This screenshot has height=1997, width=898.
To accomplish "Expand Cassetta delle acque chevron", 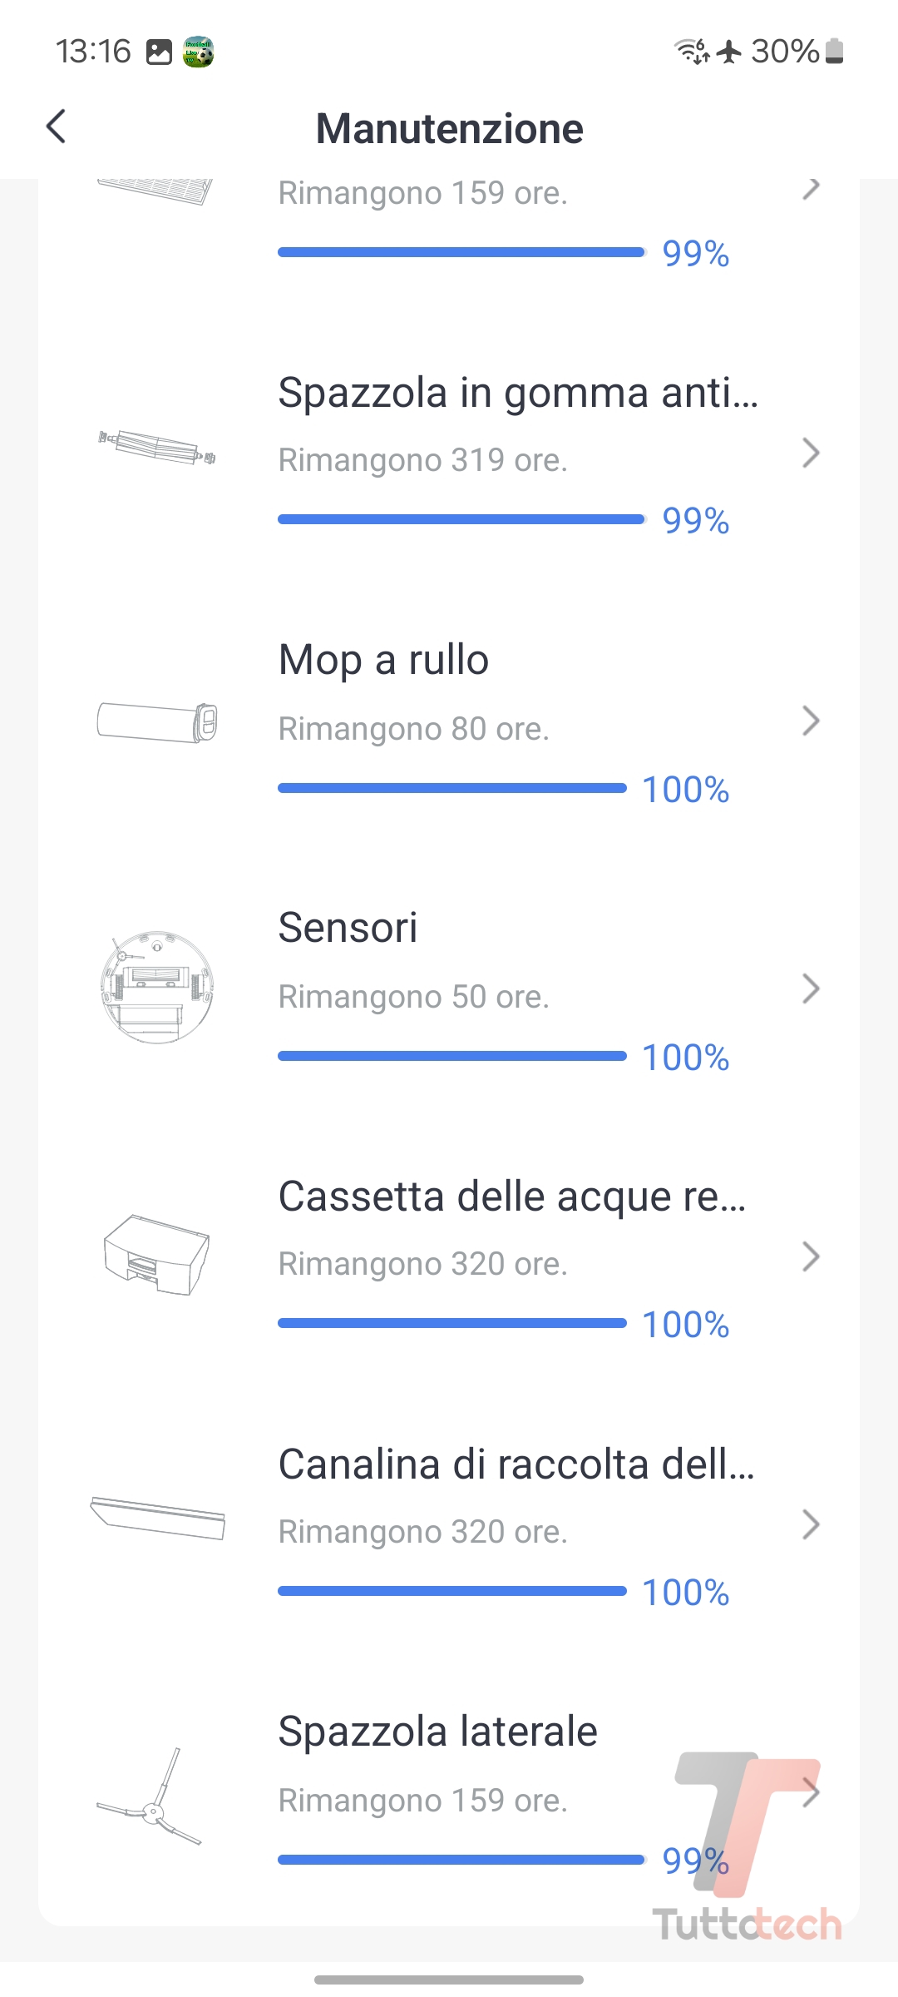I will click(x=811, y=1256).
